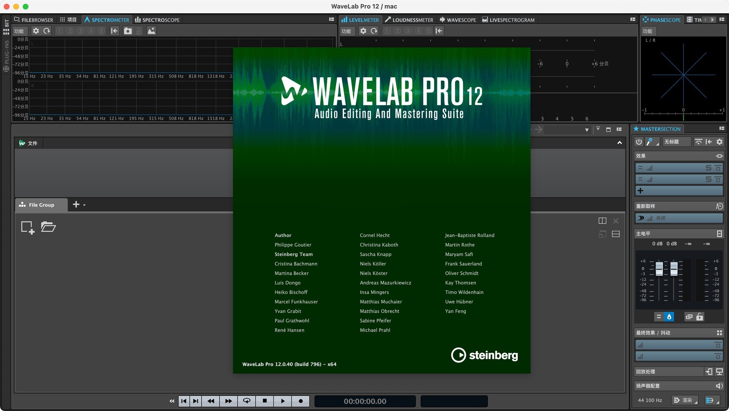This screenshot has width=729, height=411.
Task: Expand the transport bar with double-left chevron
Action: point(172,401)
